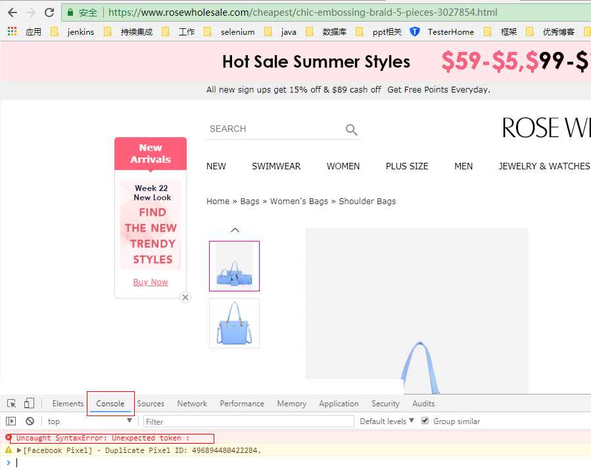Close the New Arrivals popup
This screenshot has width=591, height=470.
tap(185, 297)
